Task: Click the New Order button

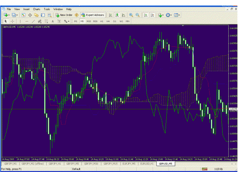Action: (64, 15)
